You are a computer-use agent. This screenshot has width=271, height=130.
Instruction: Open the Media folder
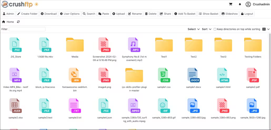75,45
